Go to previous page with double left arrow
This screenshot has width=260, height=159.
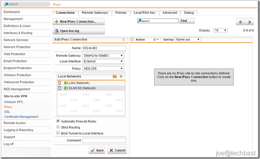point(240,22)
